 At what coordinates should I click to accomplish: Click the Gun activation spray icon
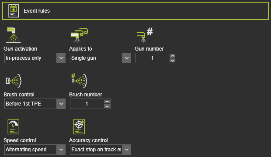(x=14, y=35)
